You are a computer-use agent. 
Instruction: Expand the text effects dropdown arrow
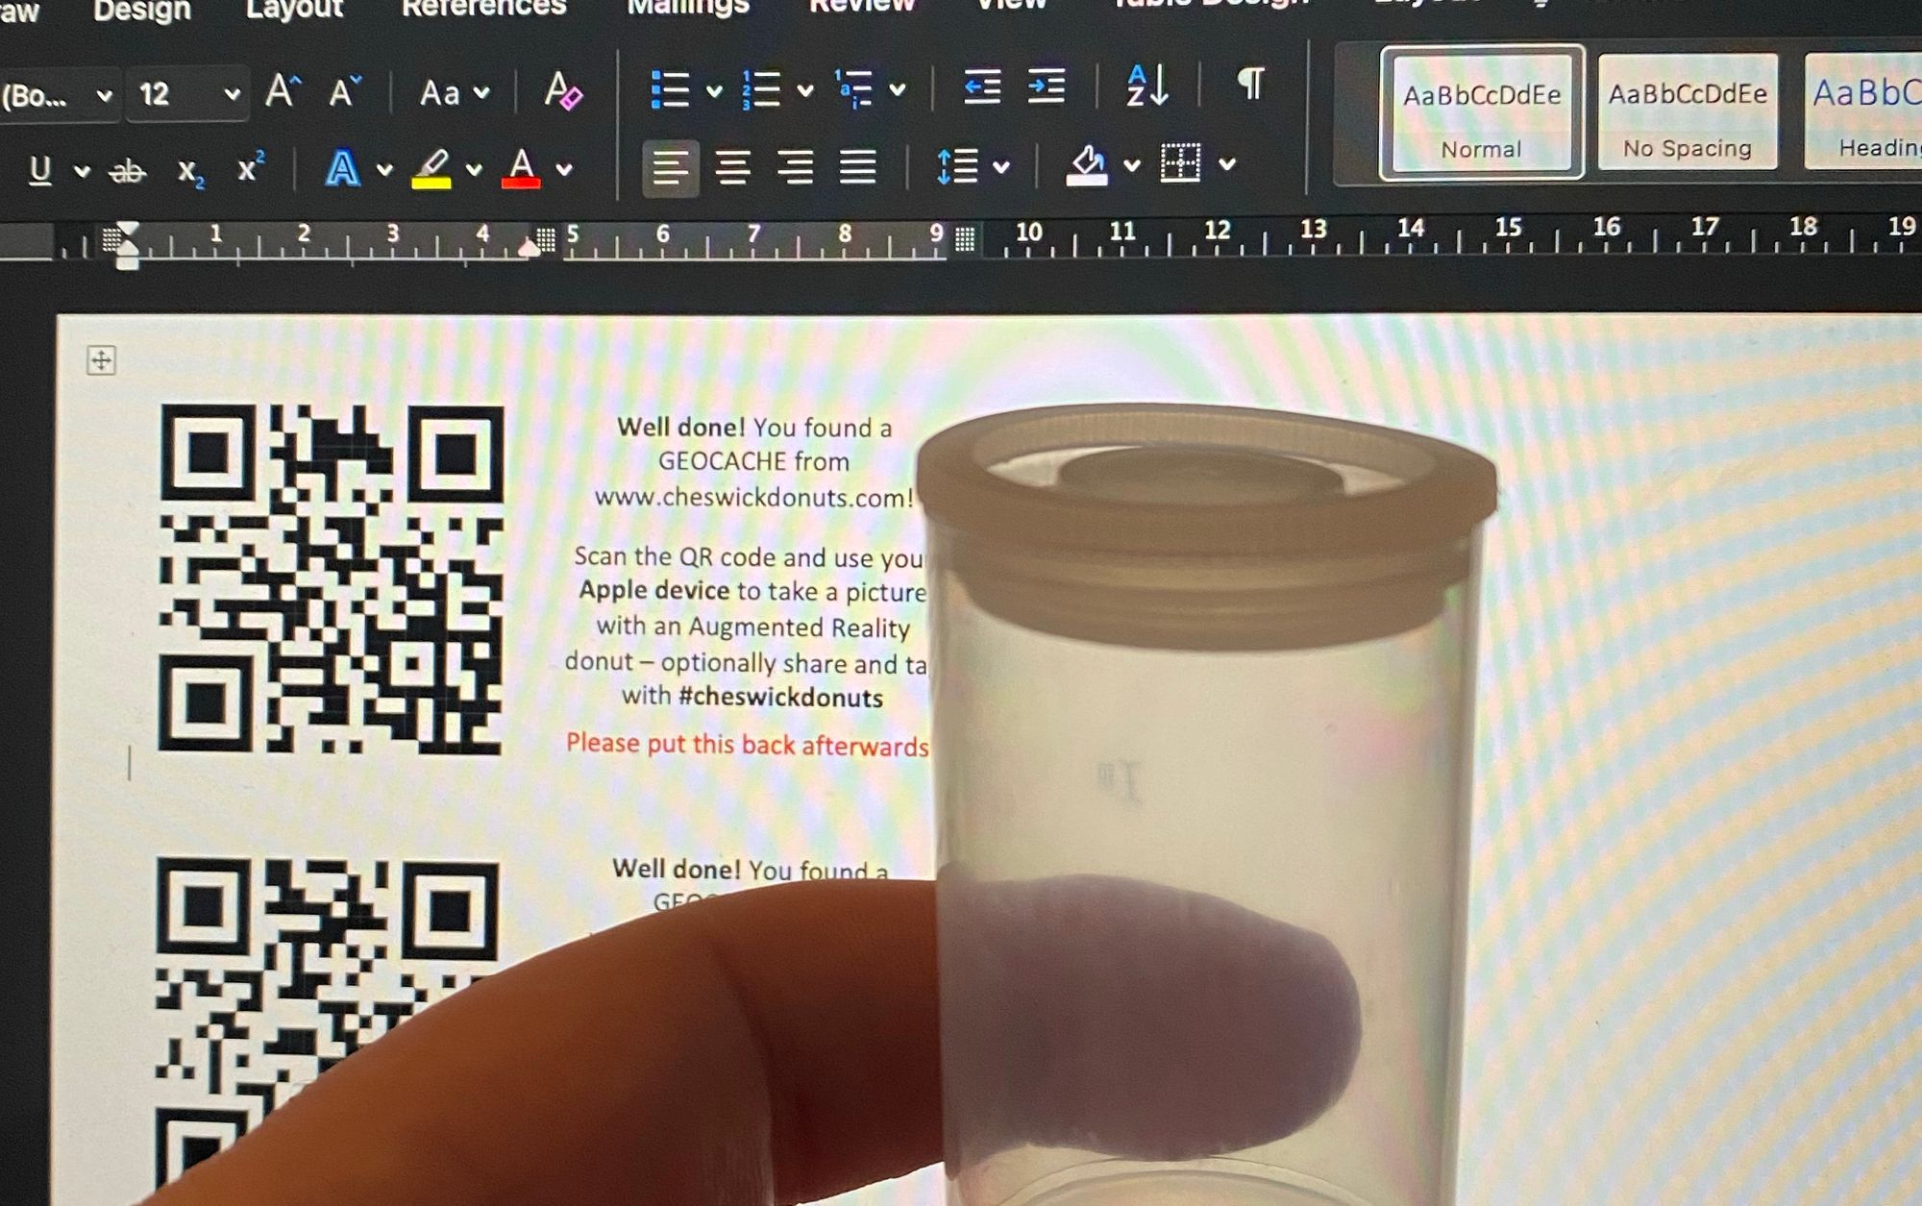pyautogui.click(x=385, y=171)
